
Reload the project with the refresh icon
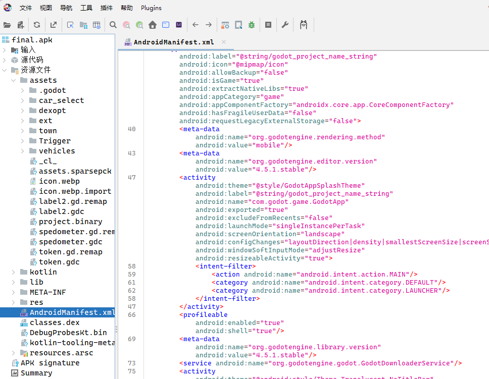pos(37,25)
